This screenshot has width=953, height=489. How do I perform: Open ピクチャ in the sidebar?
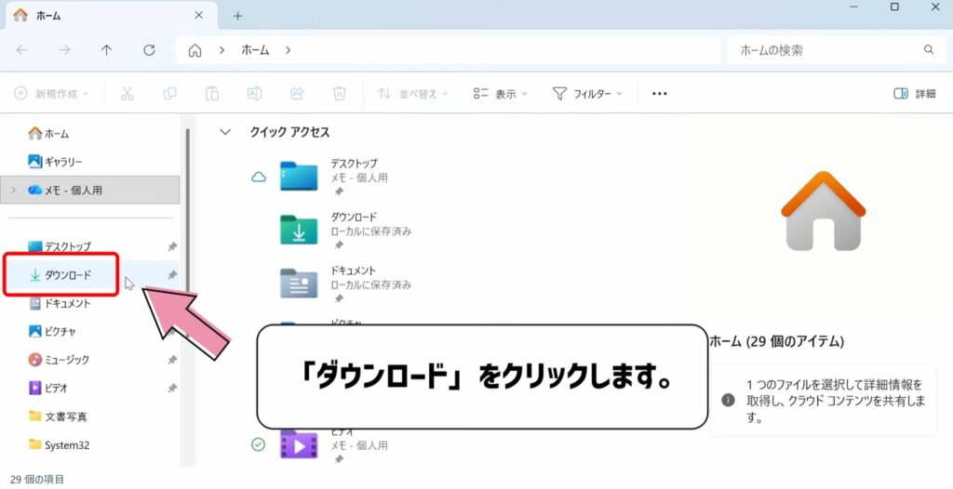(52, 332)
